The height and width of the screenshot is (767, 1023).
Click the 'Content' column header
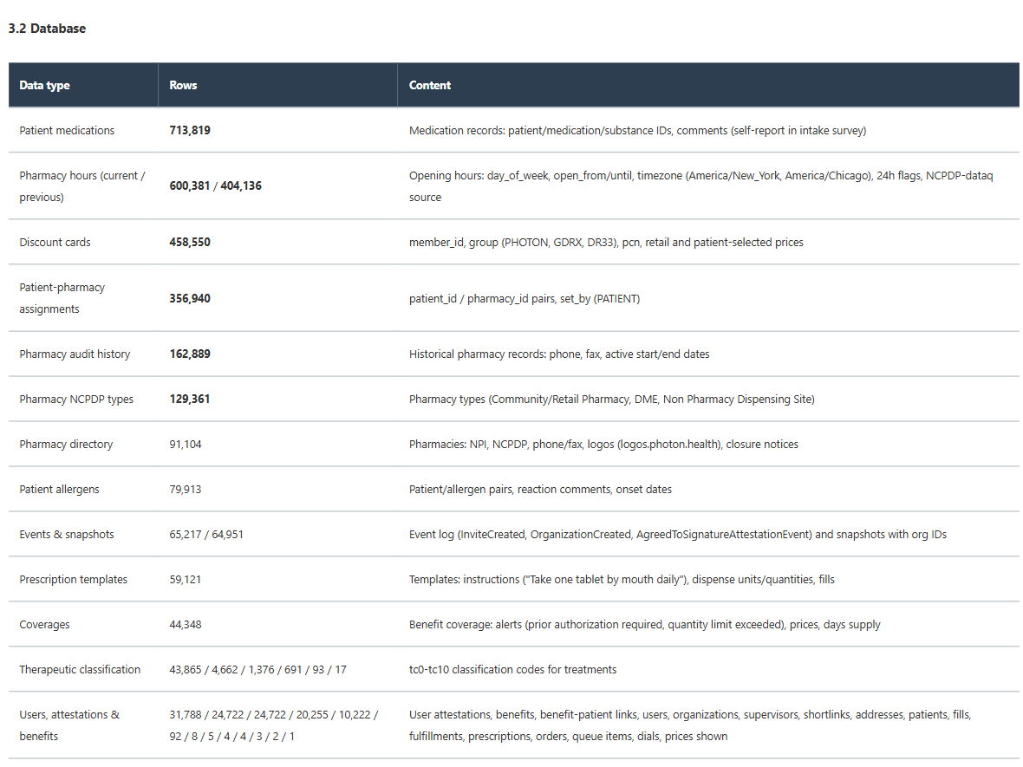[430, 86]
